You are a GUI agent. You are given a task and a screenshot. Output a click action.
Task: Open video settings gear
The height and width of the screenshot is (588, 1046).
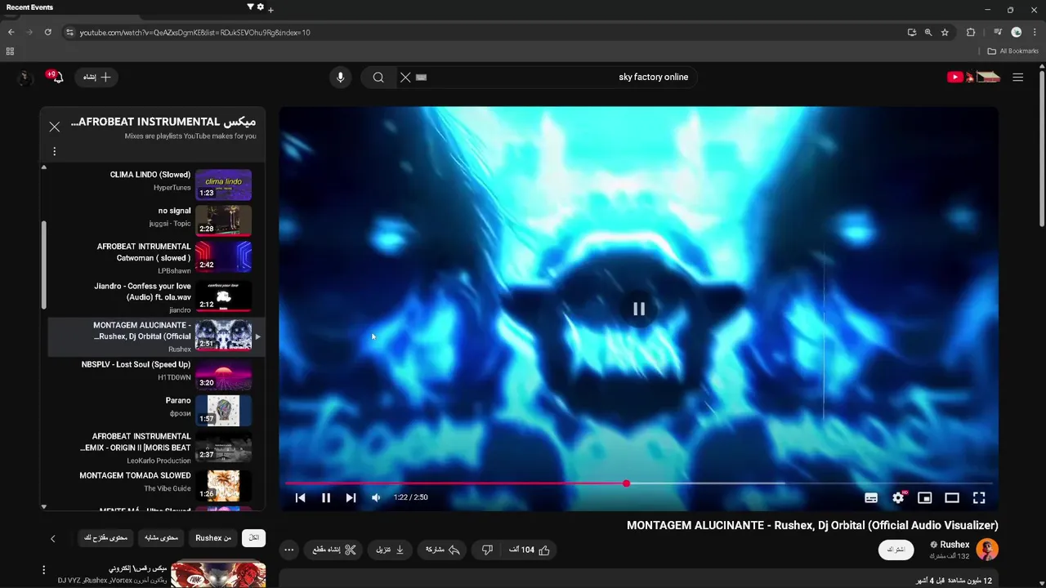point(898,497)
